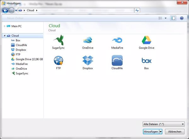Select CloudMe icon in the sidebar tree
Screen dimensions: 189x139
[13, 45]
